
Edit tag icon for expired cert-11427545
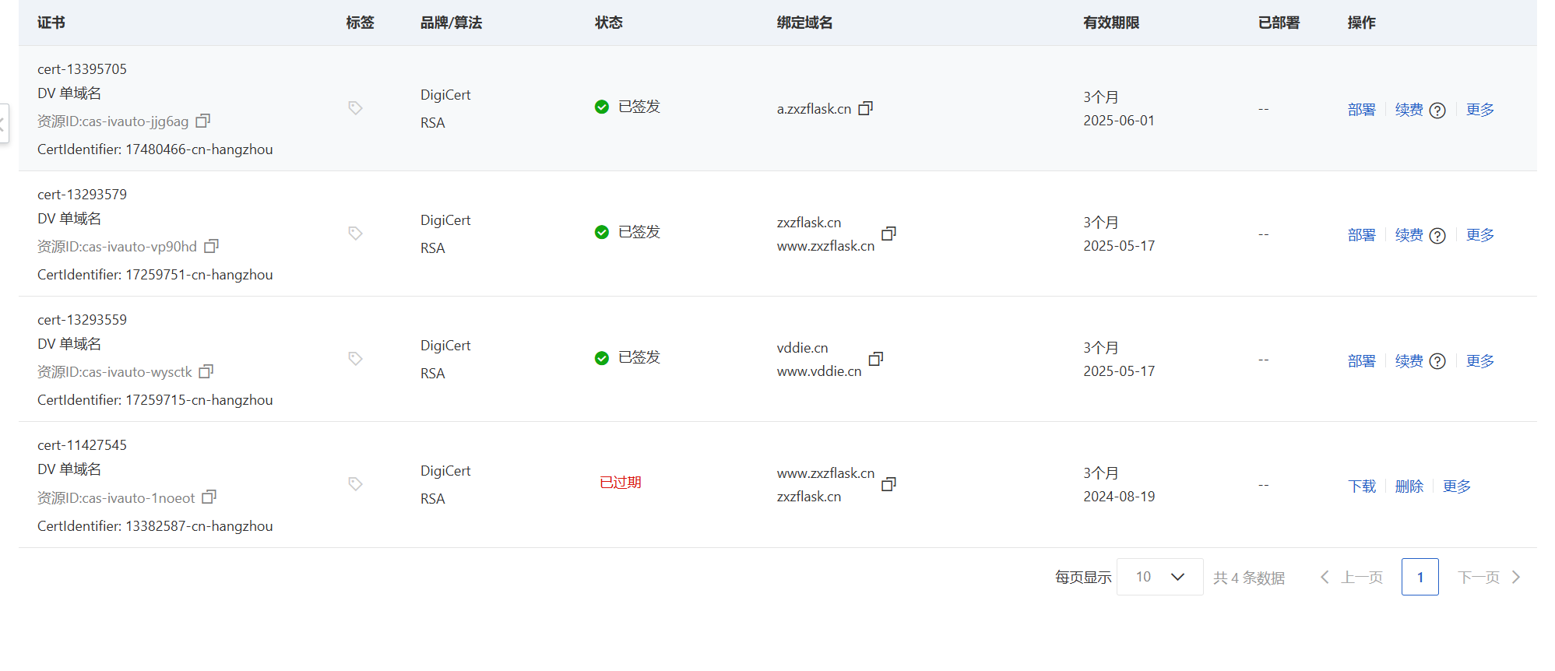[x=355, y=484]
